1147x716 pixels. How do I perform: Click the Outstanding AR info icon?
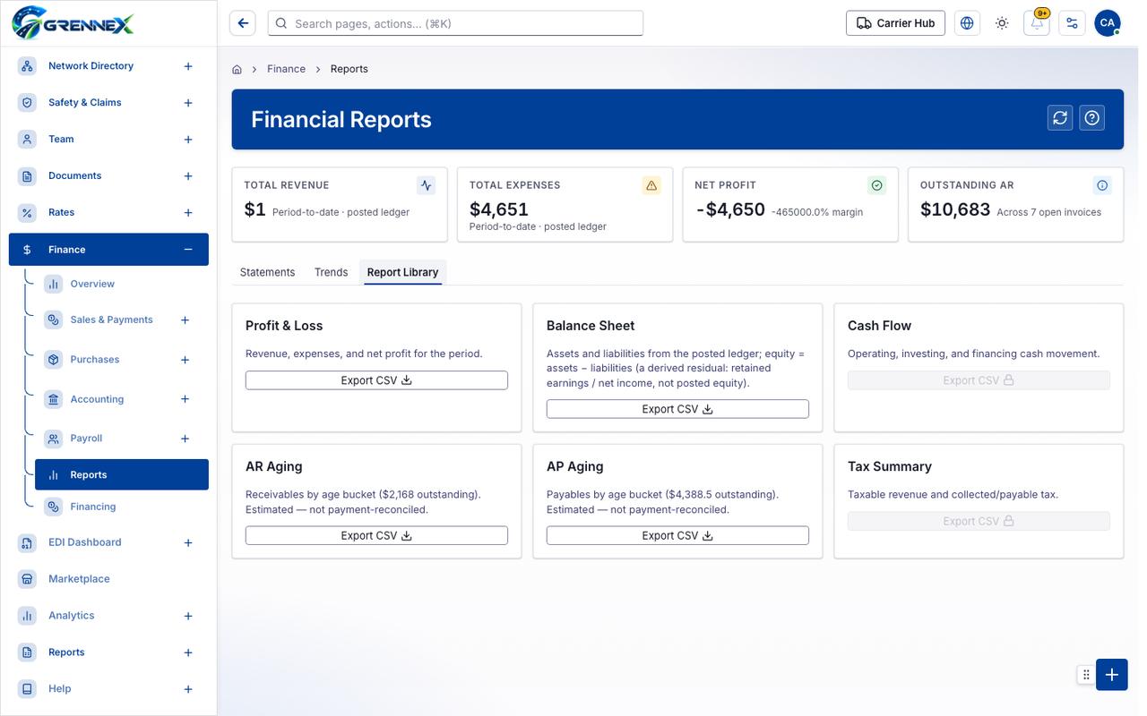coord(1102,185)
